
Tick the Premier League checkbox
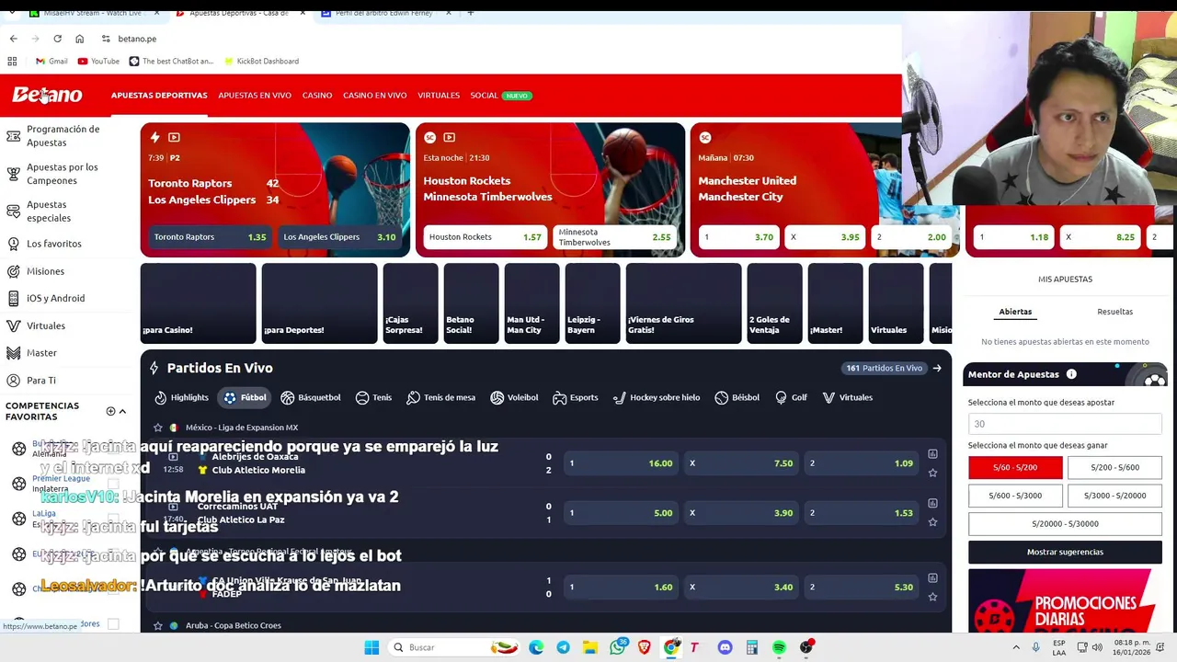point(113,484)
